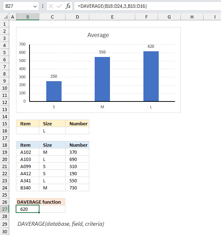Click the Size L cell in row 20
Screen dimensions: 221x235
pos(52,159)
